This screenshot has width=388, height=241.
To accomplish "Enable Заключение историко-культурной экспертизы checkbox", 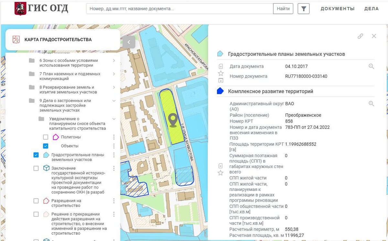I will (36, 168).
